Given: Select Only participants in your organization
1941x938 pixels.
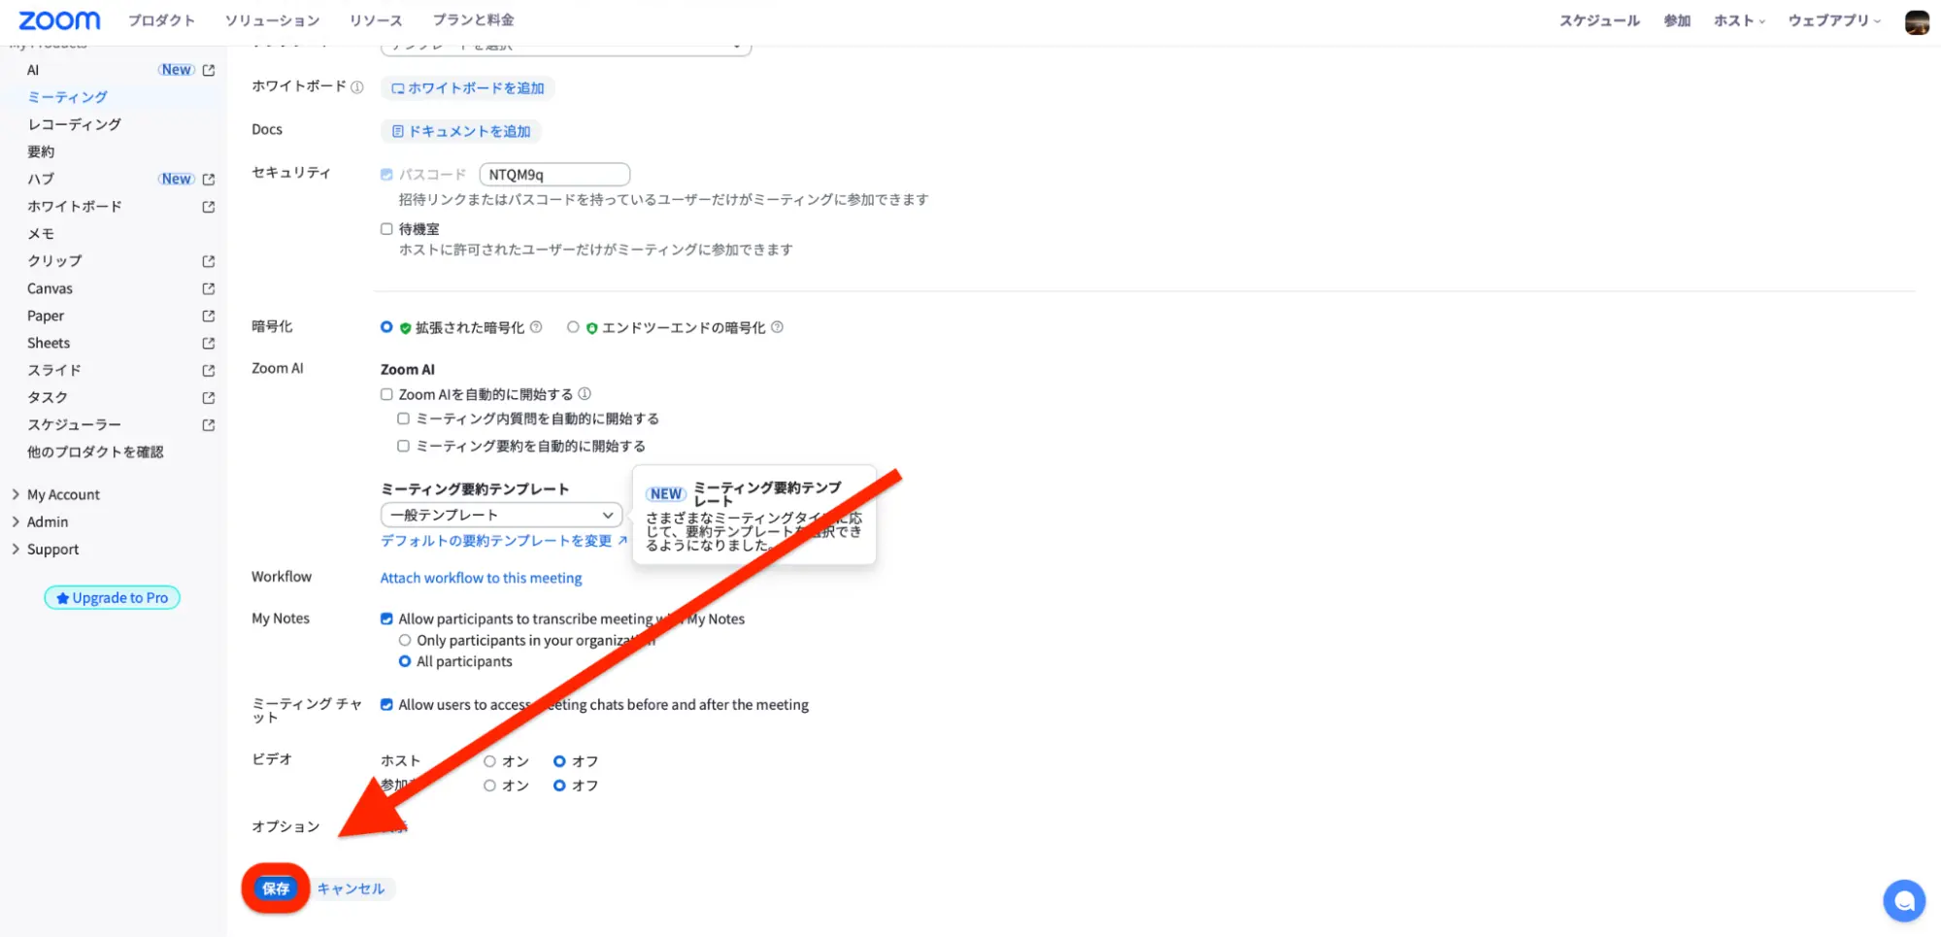Looking at the screenshot, I should [405, 640].
